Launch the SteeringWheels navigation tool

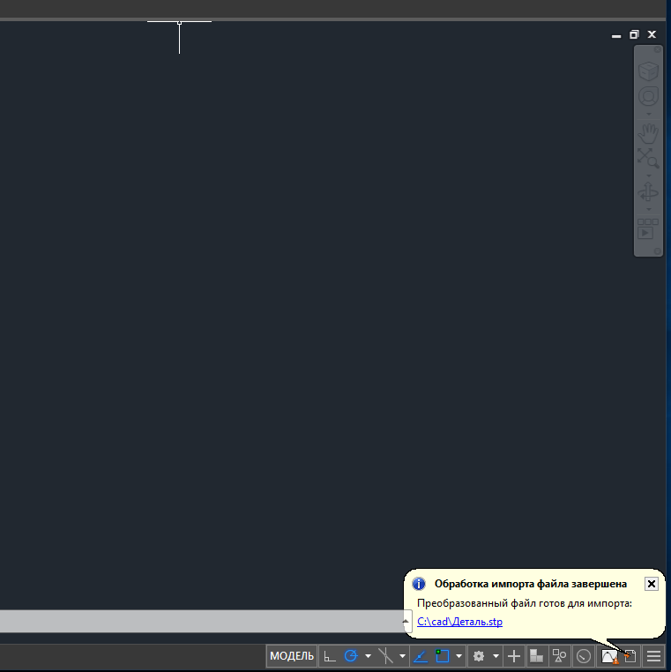648,97
